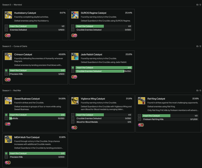Click the Crimson Catalyst title

(x=23, y=54)
